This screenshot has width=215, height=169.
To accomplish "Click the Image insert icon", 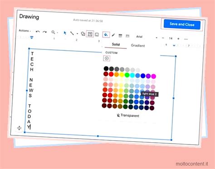I will (x=97, y=34).
